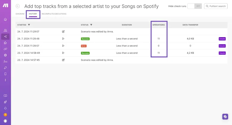Click the Fulltext search field
The height and width of the screenshot is (125, 232).
coord(216,6)
